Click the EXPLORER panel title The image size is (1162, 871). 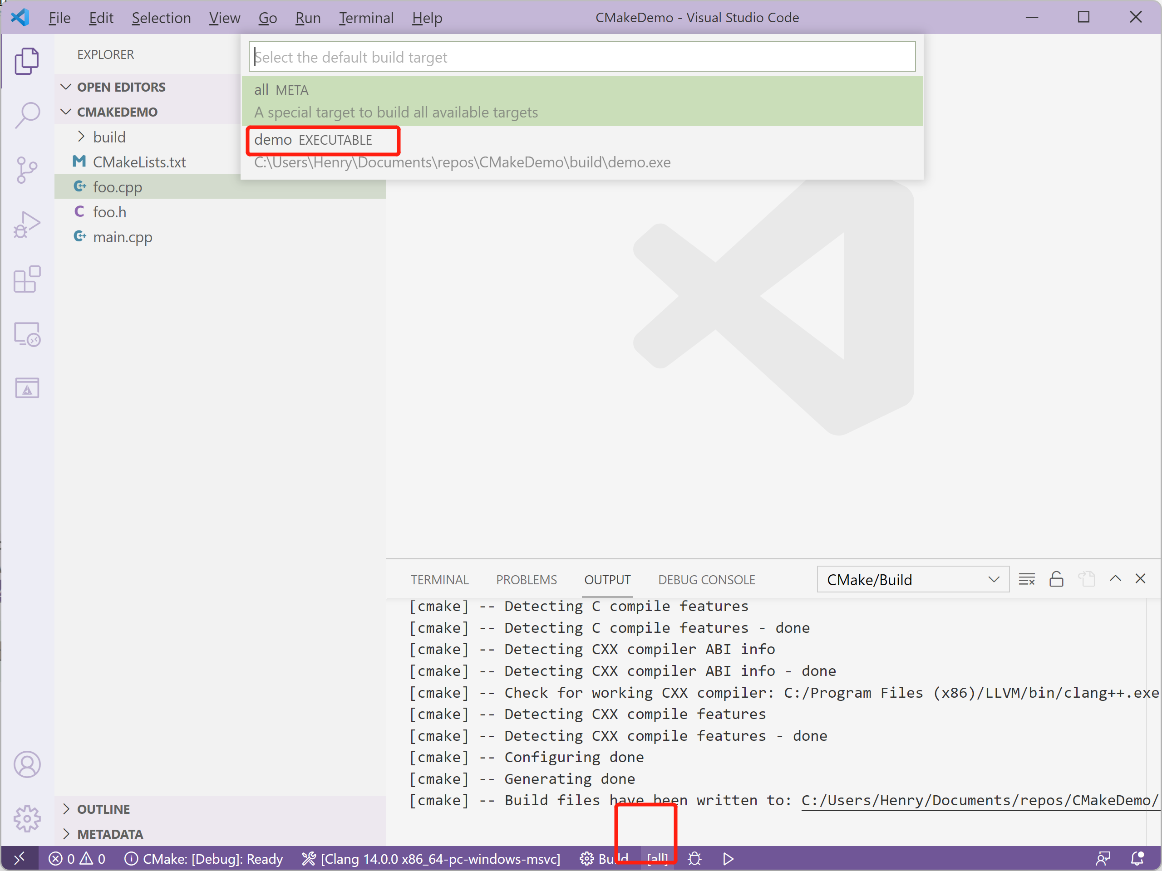point(106,54)
